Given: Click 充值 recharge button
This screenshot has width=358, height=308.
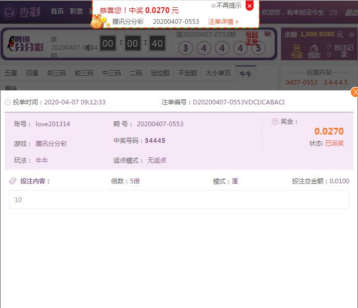Looking at the screenshot, I should click(297, 51).
